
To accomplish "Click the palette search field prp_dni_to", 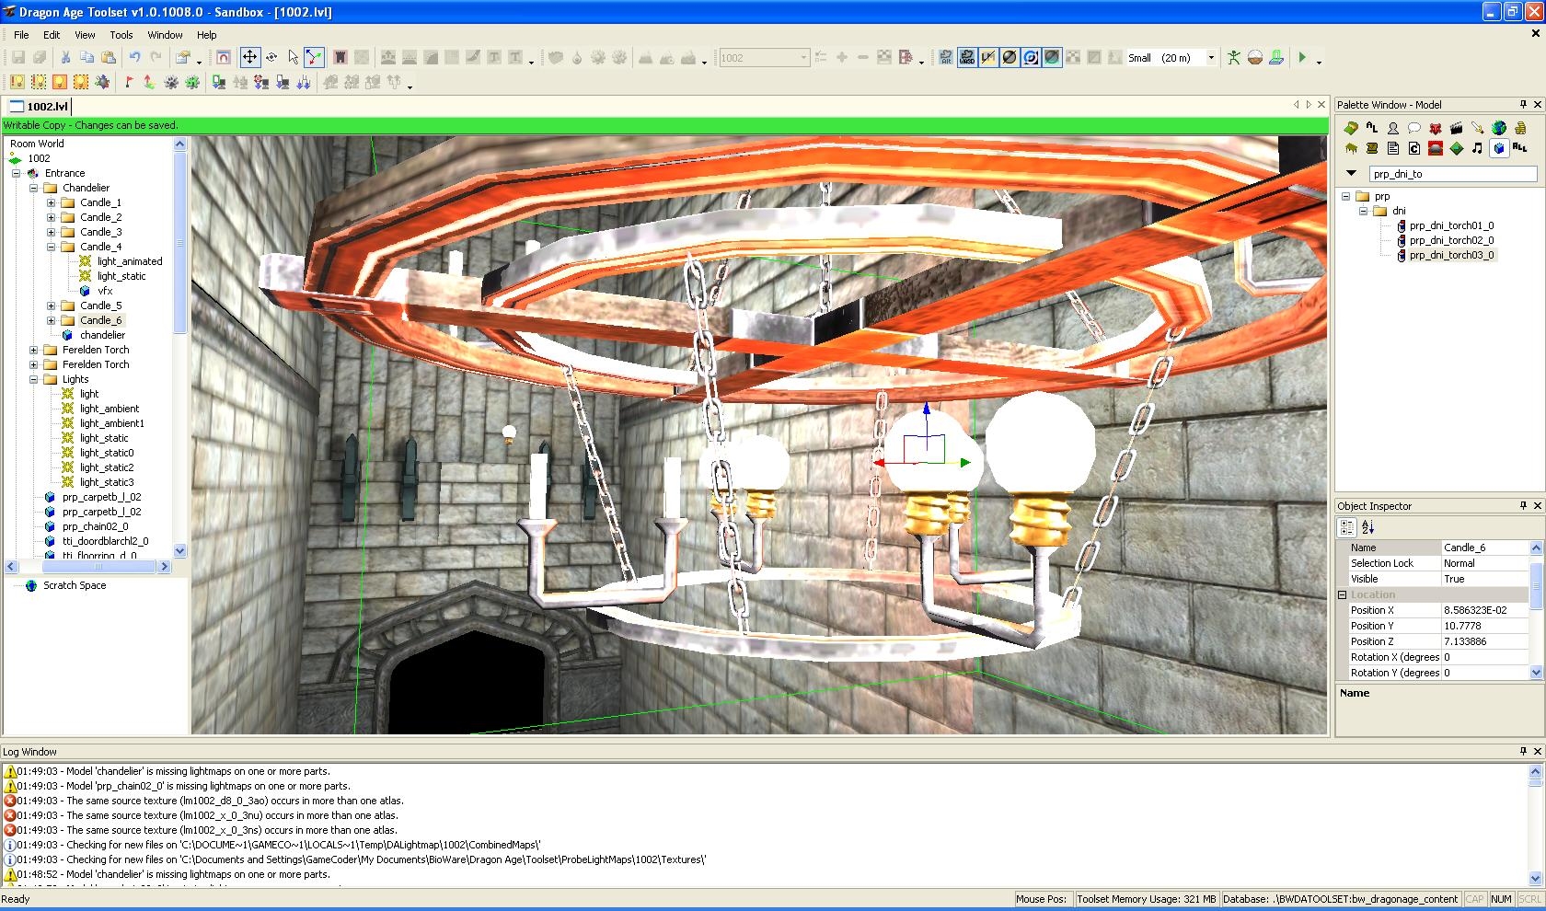I will point(1453,173).
